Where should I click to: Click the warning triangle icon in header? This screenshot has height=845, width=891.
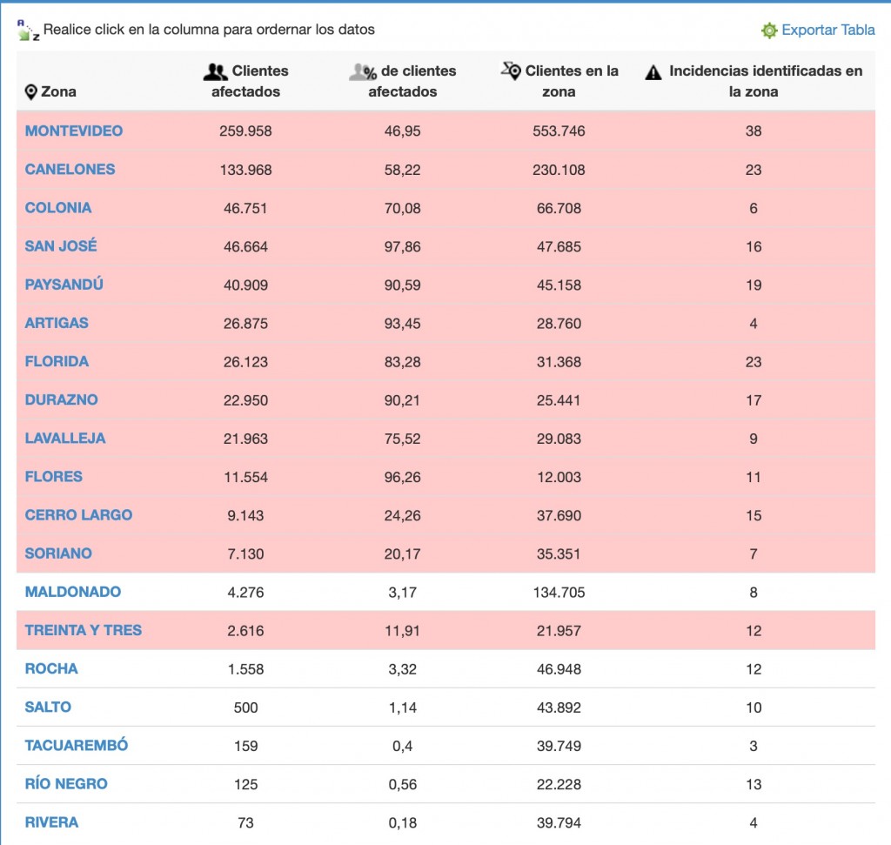pyautogui.click(x=653, y=72)
